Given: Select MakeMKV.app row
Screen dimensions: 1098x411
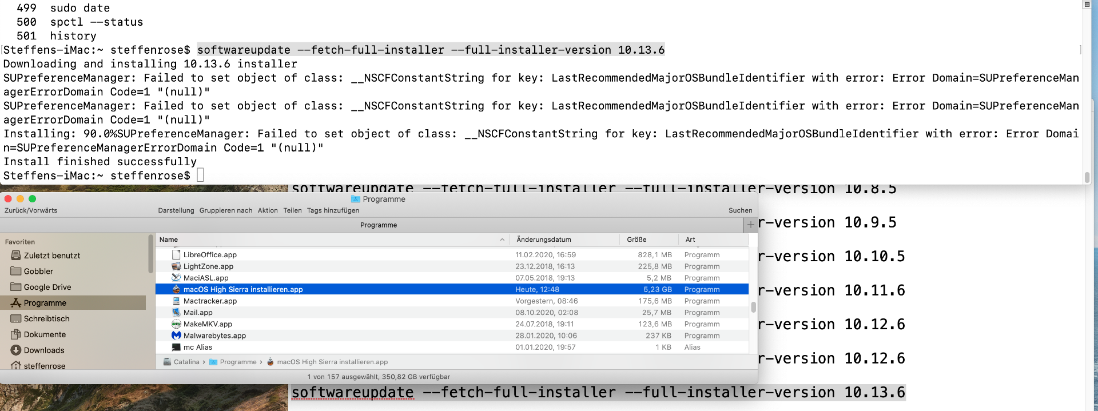Looking at the screenshot, I should 452,324.
